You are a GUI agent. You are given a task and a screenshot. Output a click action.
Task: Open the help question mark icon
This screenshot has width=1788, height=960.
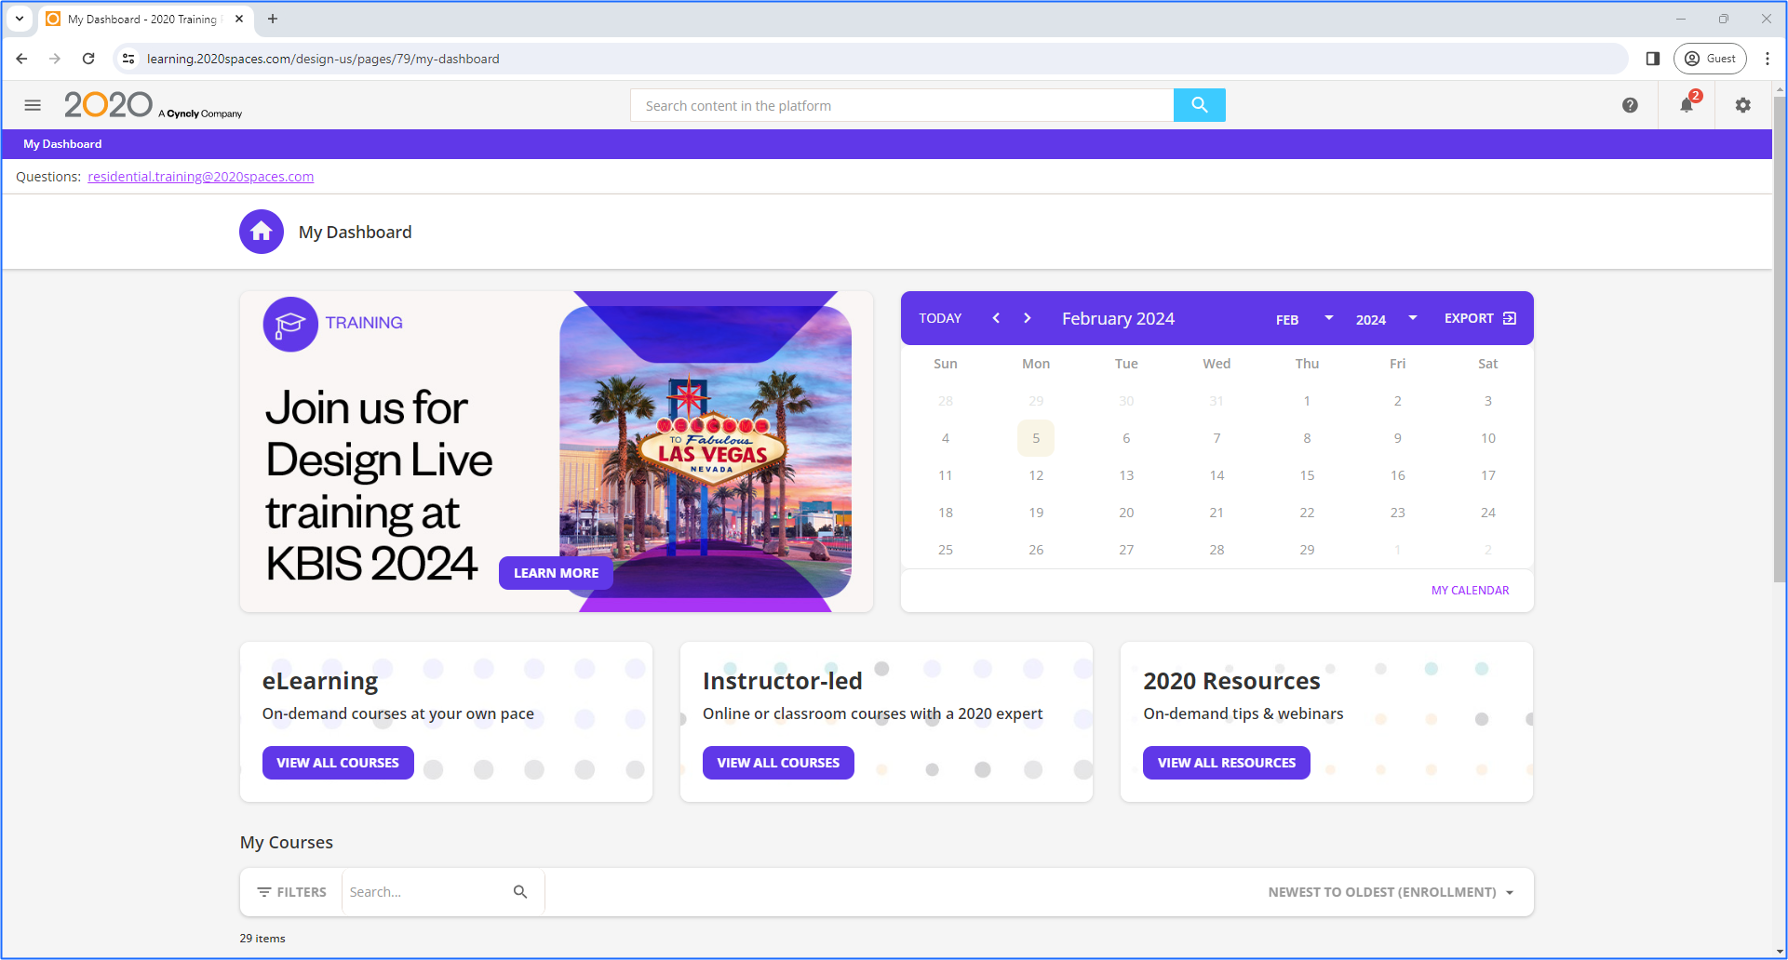pos(1630,105)
